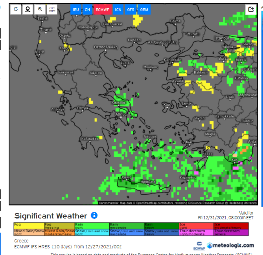This screenshot has width=263, height=255.
Task: Open the share icon on the map
Action: point(251,9)
